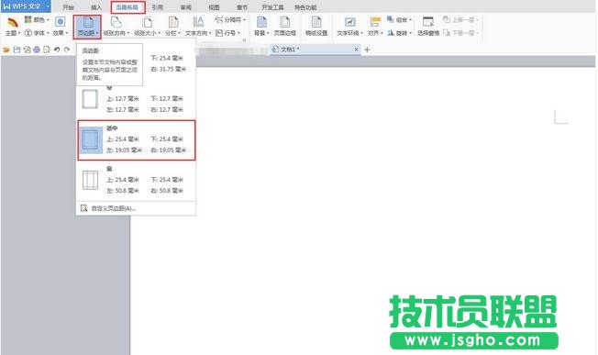The height and width of the screenshot is (355, 598).
Task: Open the 开发工具 tab
Action: pos(272,7)
